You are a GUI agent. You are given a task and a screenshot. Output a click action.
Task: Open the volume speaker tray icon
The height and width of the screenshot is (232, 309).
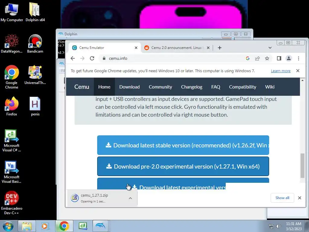coord(278,226)
